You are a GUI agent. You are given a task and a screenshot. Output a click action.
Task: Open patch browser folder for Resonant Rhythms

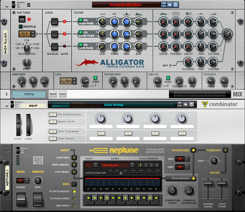click(x=170, y=5)
